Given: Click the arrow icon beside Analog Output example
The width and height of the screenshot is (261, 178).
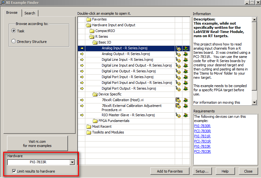Looking at the screenshot, I should click(x=82, y=54).
